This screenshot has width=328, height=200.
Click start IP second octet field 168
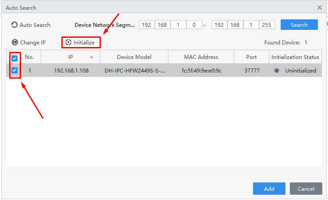point(162,25)
